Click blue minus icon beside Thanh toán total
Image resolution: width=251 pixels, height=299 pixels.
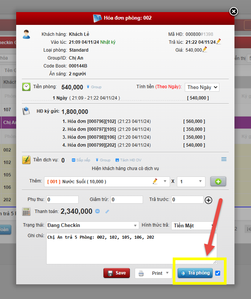coord(97,212)
